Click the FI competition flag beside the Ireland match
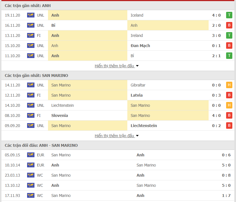Image resolution: width=236 pixels, height=202 pixels. point(30,35)
